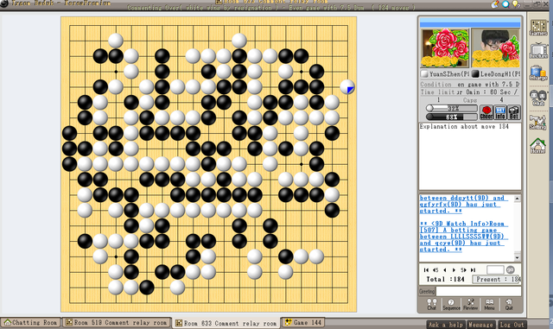Click the Ask a help button

446,325
